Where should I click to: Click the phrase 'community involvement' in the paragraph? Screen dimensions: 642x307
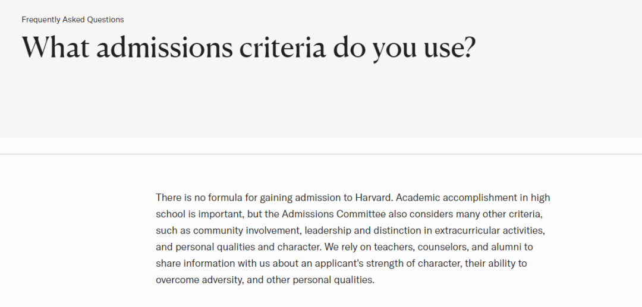coord(247,230)
